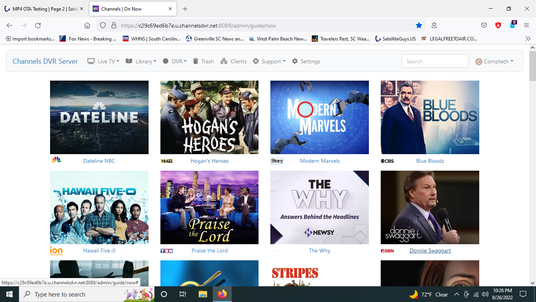The image size is (536, 302).
Task: Click the Firefox taskbar icon
Action: click(x=222, y=294)
